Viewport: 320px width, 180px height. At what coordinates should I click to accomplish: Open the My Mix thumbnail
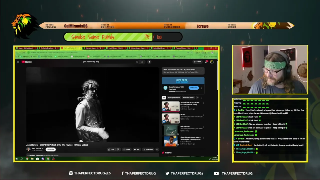pos(170,118)
